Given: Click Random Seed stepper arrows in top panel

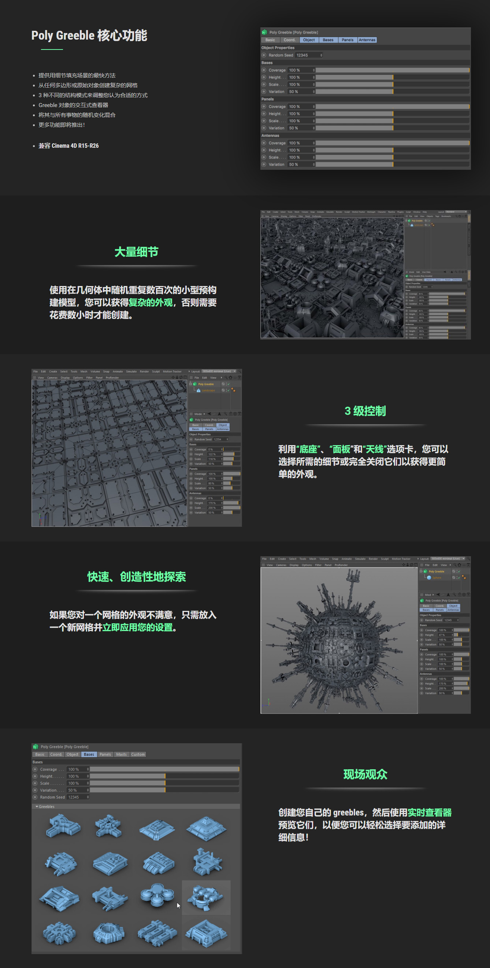Looking at the screenshot, I should click(321, 55).
